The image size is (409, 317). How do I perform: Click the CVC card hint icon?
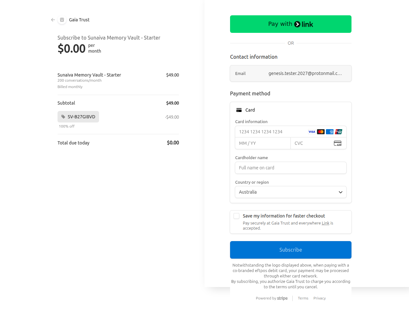(x=337, y=143)
